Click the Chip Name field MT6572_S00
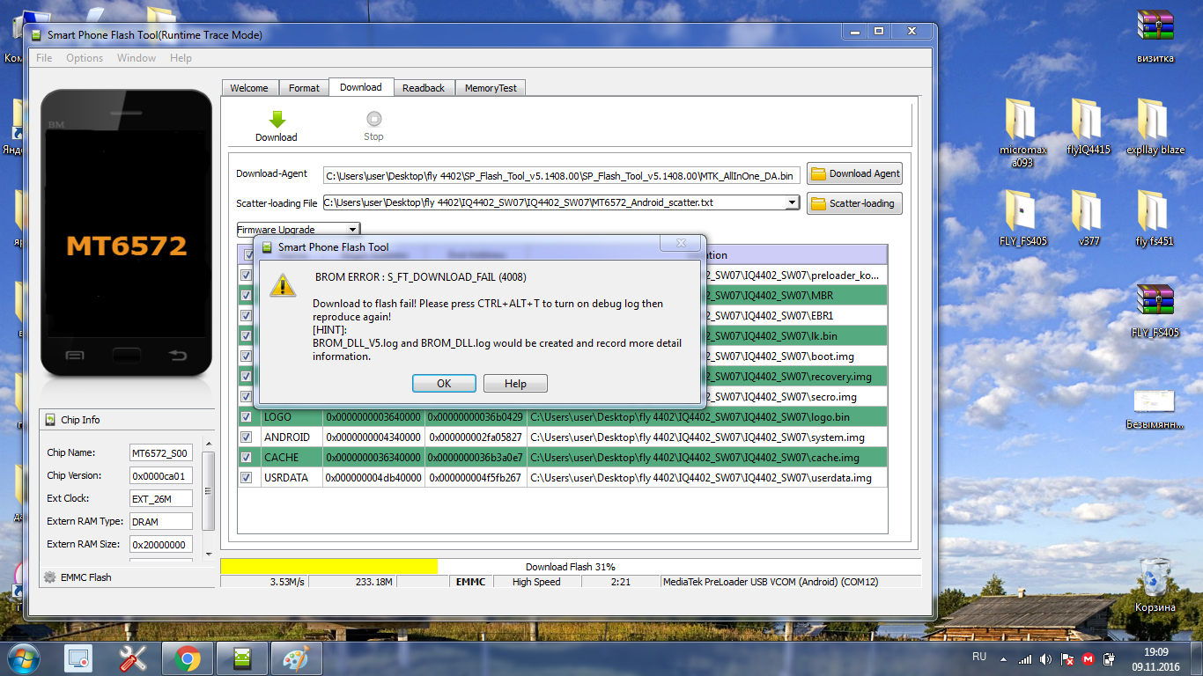The width and height of the screenshot is (1203, 676). 161,453
